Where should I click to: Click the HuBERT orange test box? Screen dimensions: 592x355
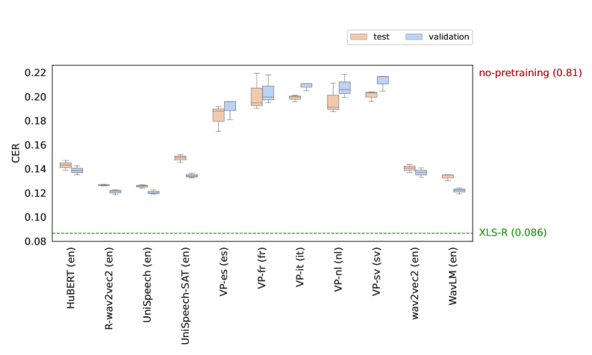(x=65, y=165)
